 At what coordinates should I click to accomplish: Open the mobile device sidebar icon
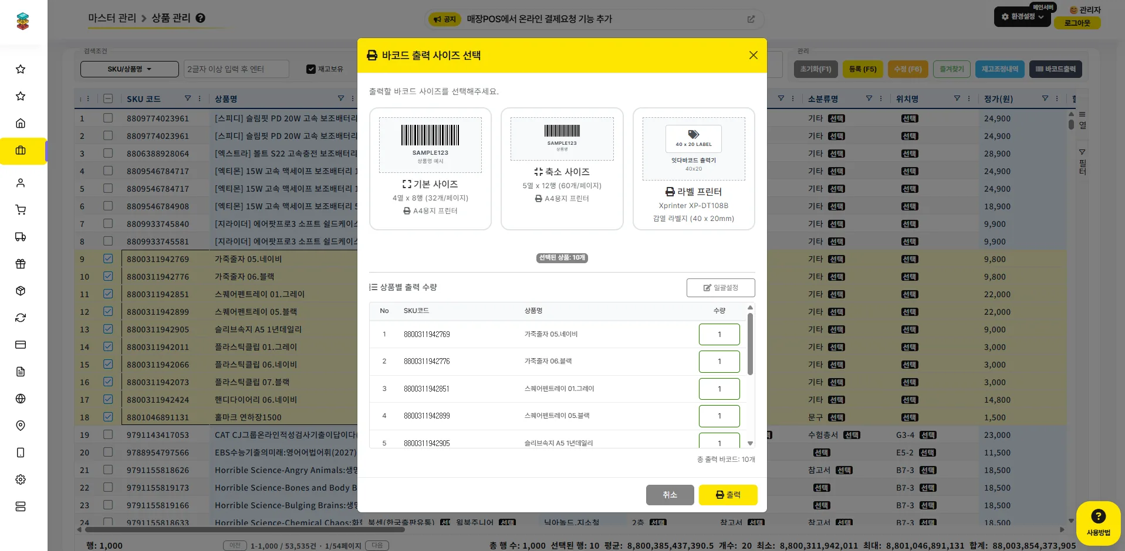click(x=21, y=453)
